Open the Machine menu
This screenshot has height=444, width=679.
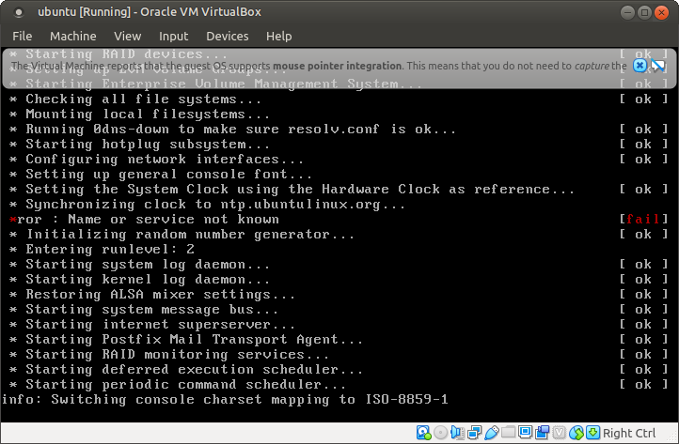click(72, 36)
